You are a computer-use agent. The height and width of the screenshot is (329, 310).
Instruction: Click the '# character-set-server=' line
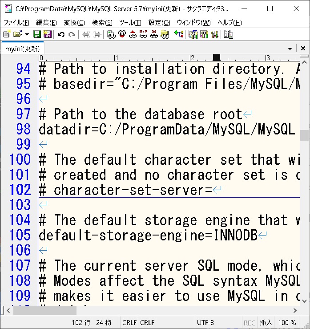point(125,190)
